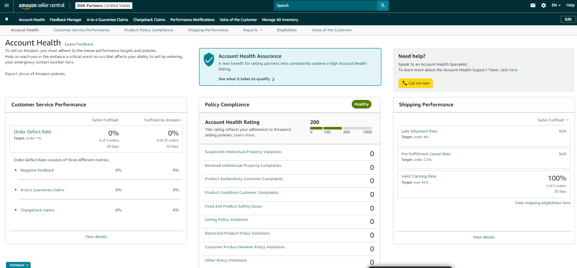Click See what it takes to qualify
Screen dimensions: 577x268
click(x=246, y=79)
